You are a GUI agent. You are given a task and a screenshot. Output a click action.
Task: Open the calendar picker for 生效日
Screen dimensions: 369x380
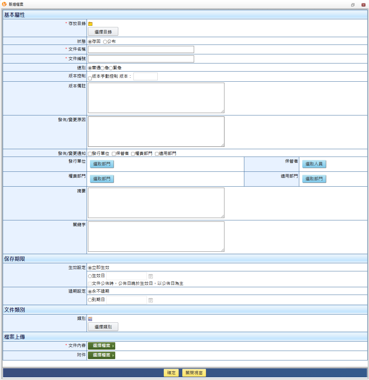click(x=151, y=276)
